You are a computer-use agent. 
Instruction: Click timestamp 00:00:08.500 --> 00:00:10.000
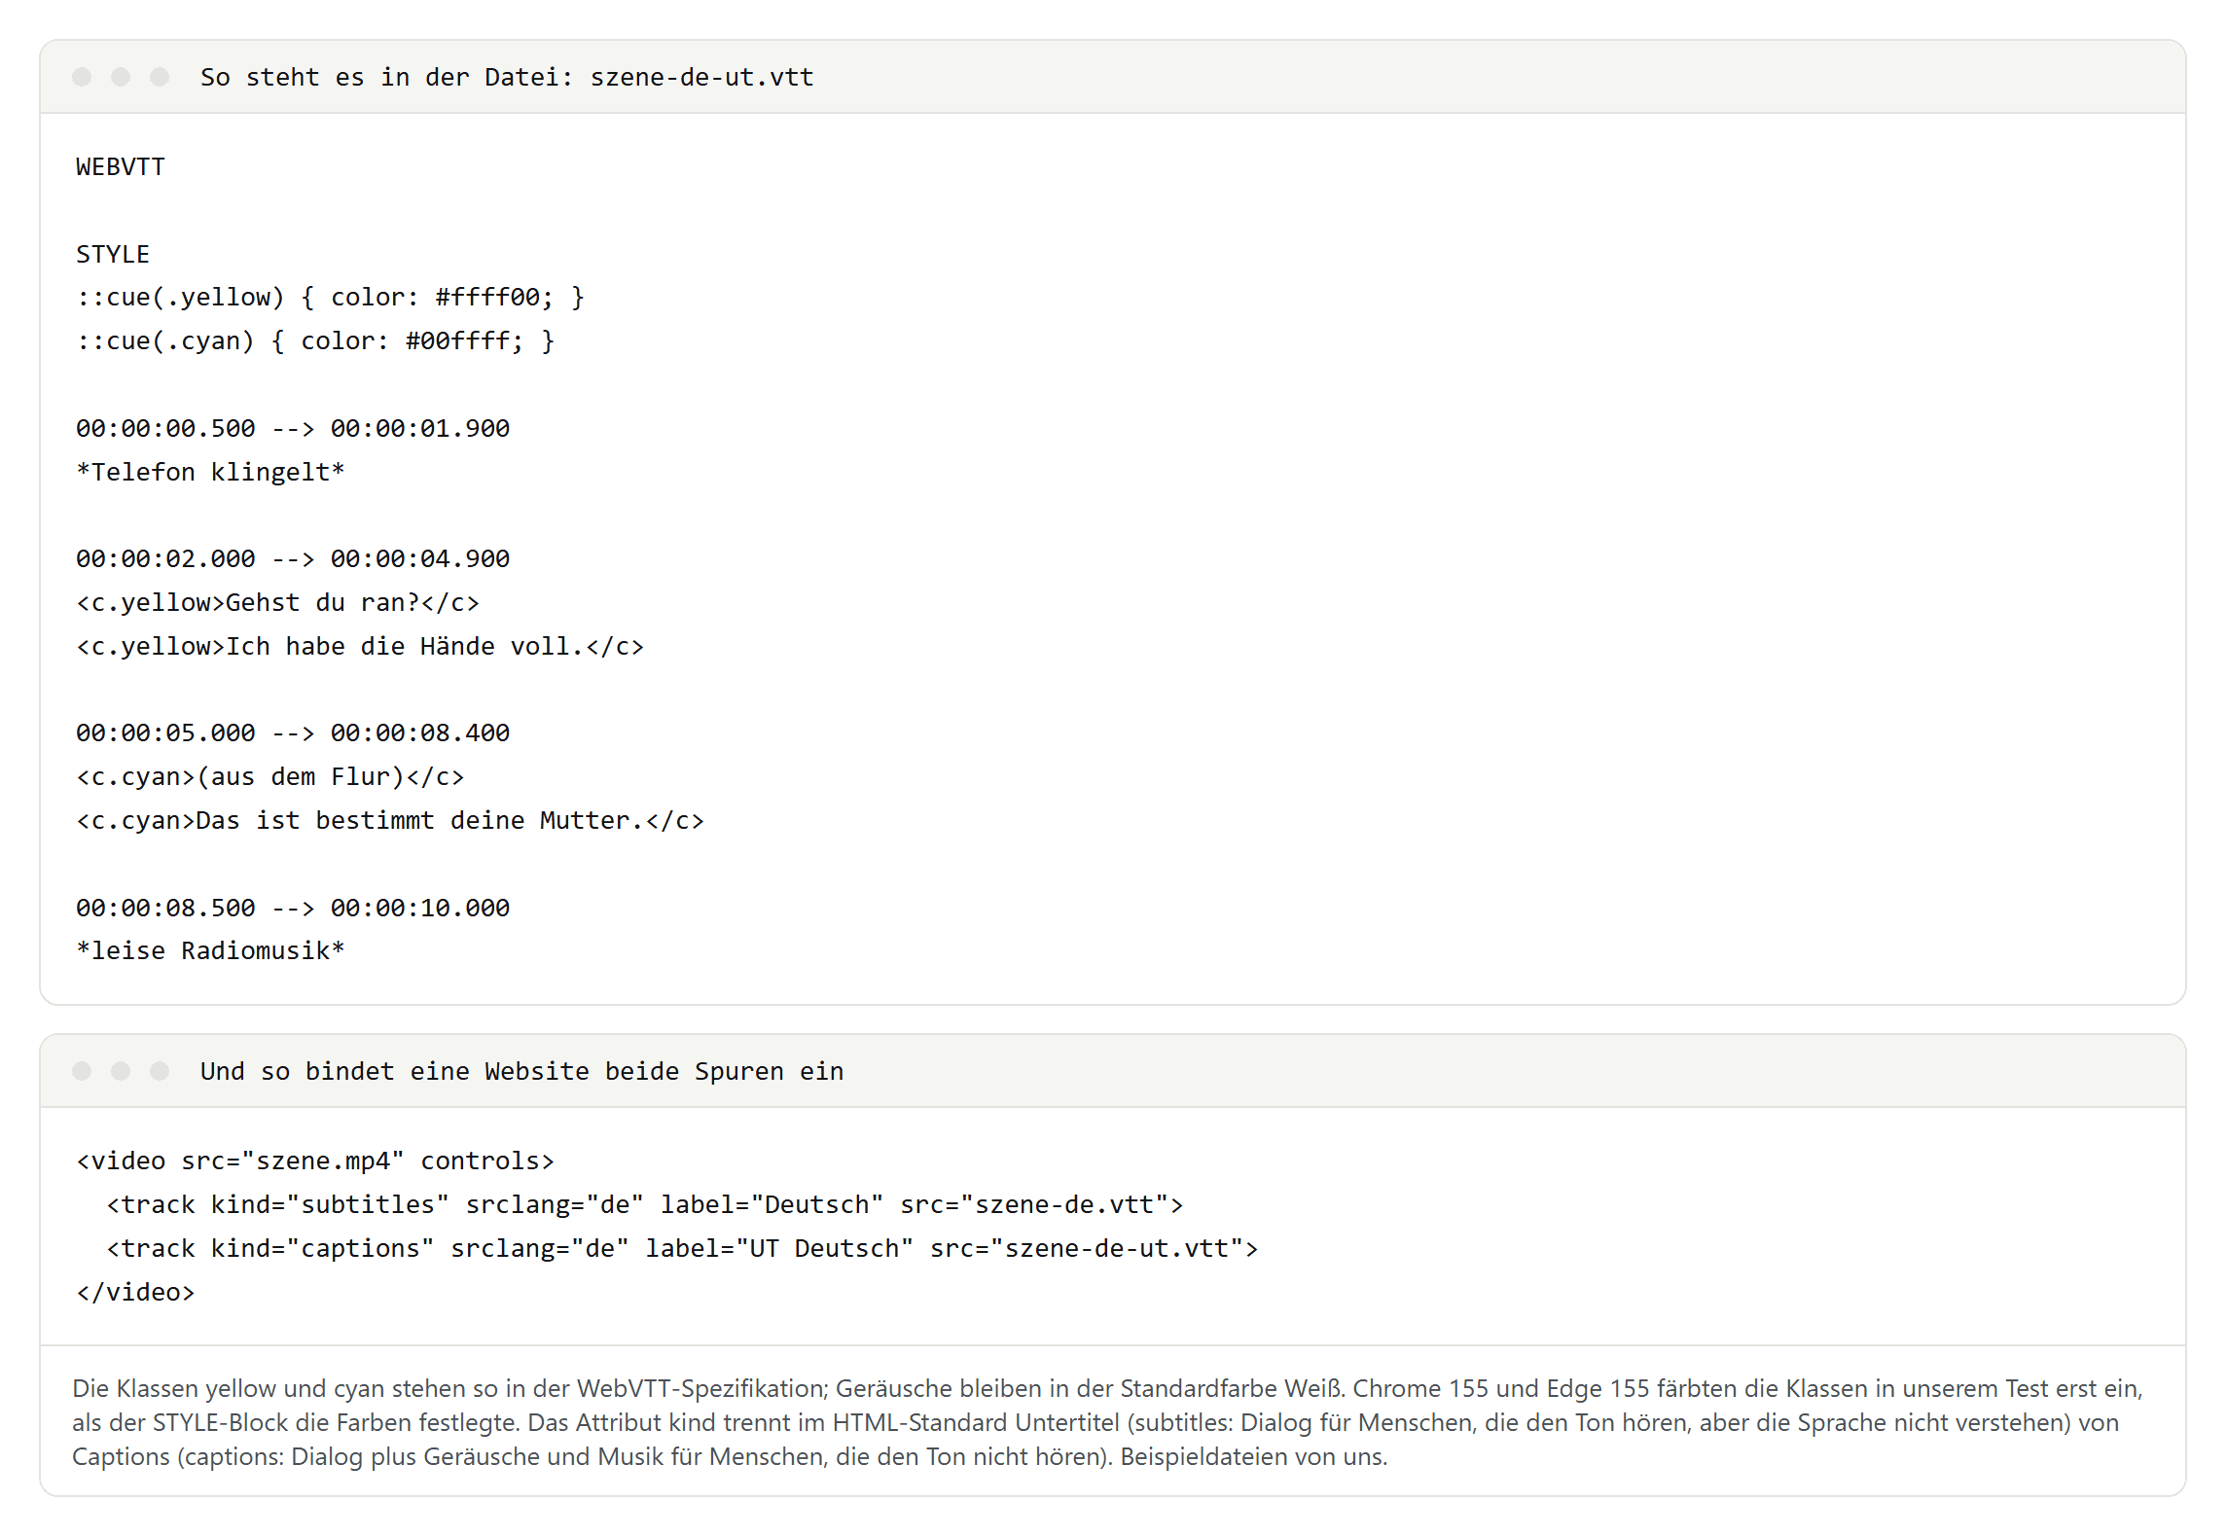coord(293,909)
